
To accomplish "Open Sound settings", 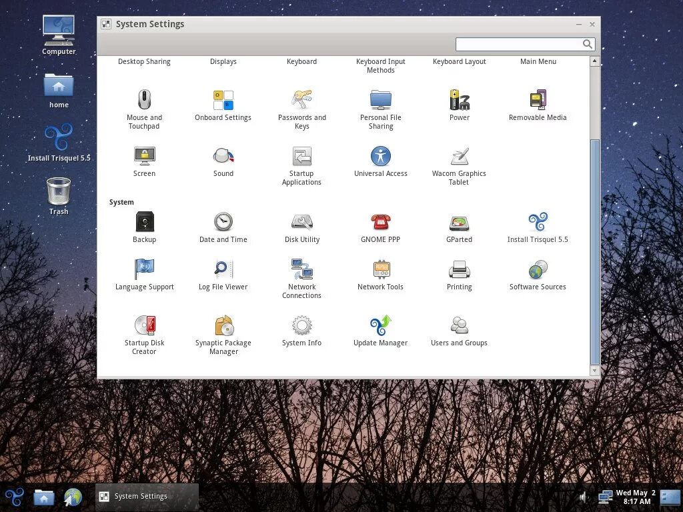I will tap(223, 162).
